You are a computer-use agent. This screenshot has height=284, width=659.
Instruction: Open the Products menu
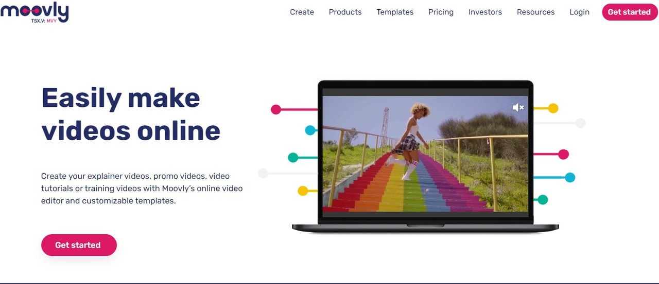[345, 12]
